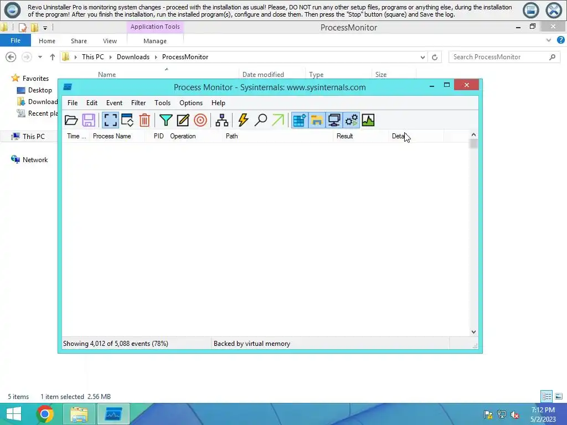Image resolution: width=567 pixels, height=425 pixels.
Task: Click the Process Monitor window icon in title bar
Action: 68,87
